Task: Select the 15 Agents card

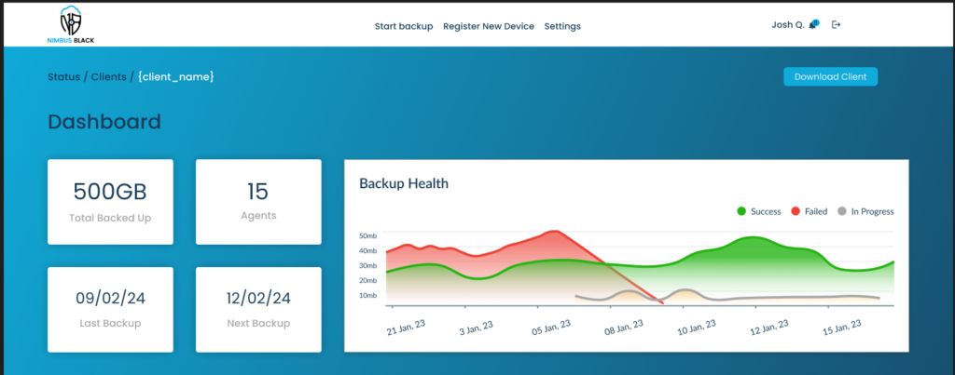Action: point(257,202)
